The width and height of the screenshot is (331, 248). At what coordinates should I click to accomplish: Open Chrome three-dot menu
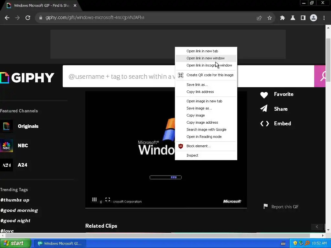pyautogui.click(x=324, y=18)
